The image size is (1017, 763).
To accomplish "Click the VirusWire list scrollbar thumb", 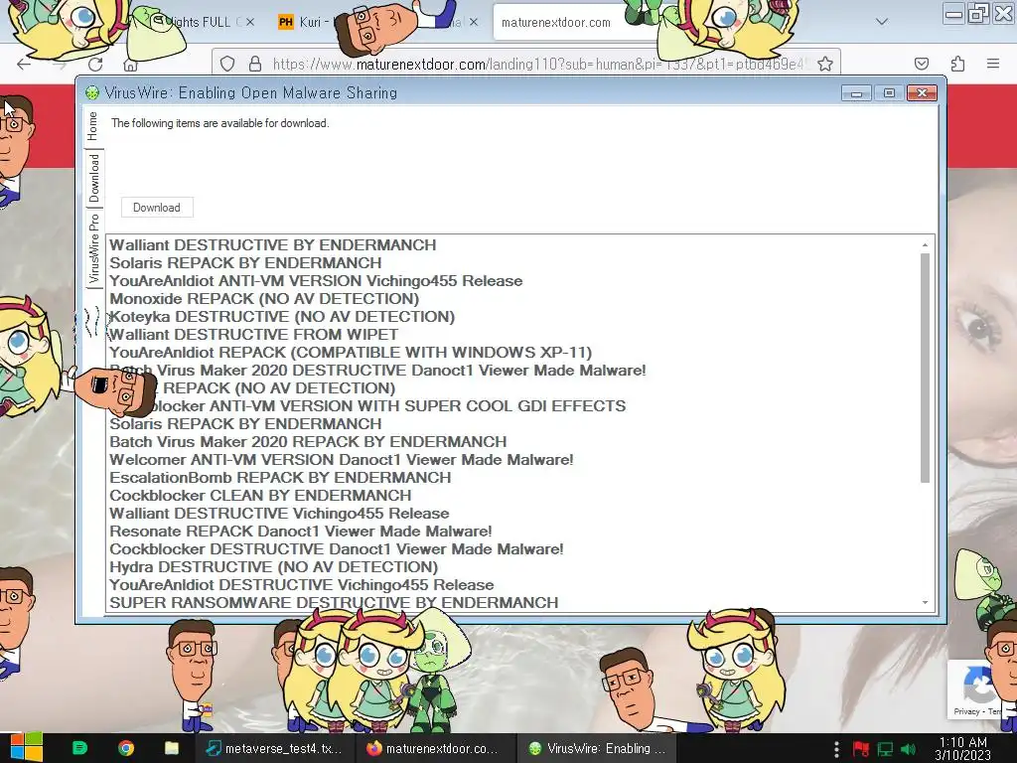I will [925, 368].
